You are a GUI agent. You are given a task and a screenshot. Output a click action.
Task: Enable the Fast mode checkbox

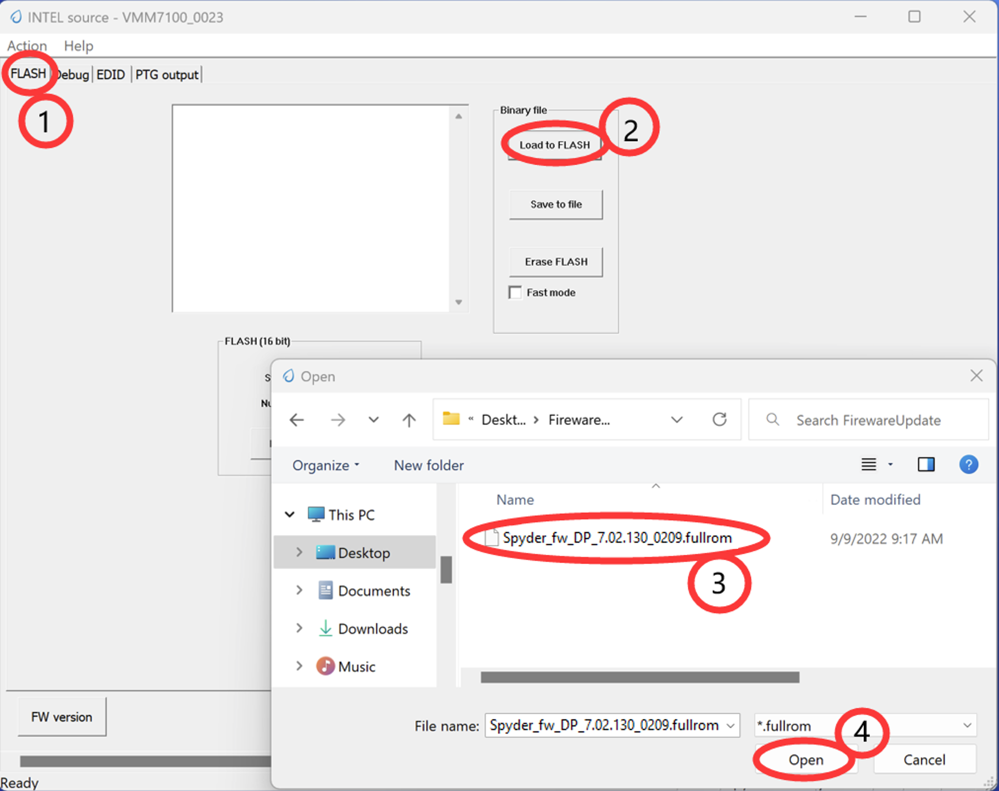[515, 293]
